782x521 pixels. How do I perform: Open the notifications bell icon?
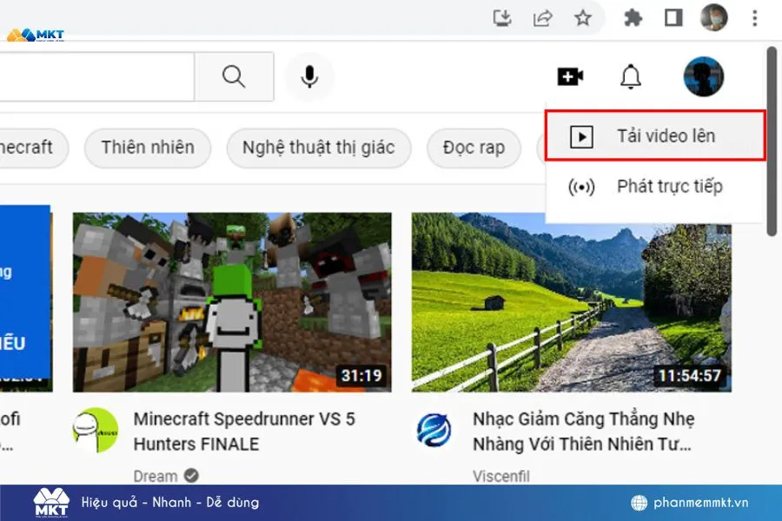[x=630, y=76]
